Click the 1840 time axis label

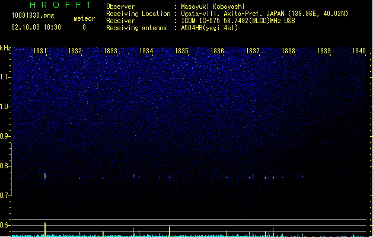point(359,51)
